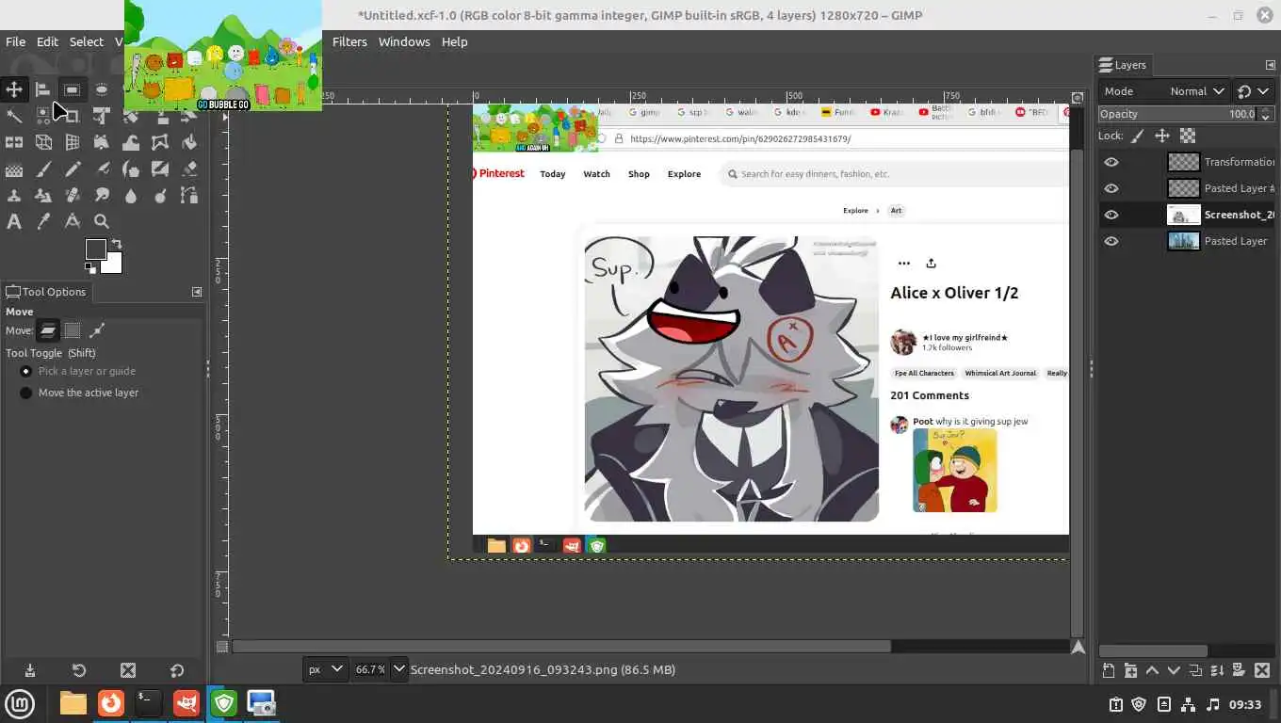This screenshot has height=723, width=1281.
Task: Select the Select by Color tool
Action: coord(43,116)
